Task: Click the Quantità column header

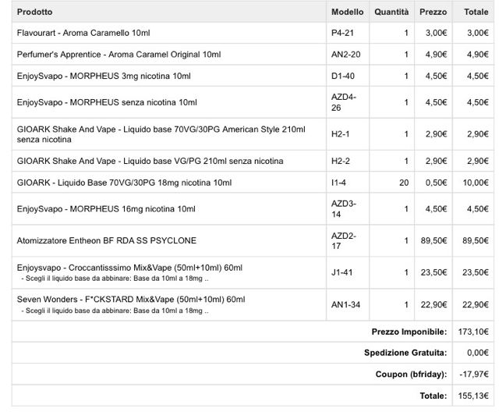Action: [x=391, y=12]
